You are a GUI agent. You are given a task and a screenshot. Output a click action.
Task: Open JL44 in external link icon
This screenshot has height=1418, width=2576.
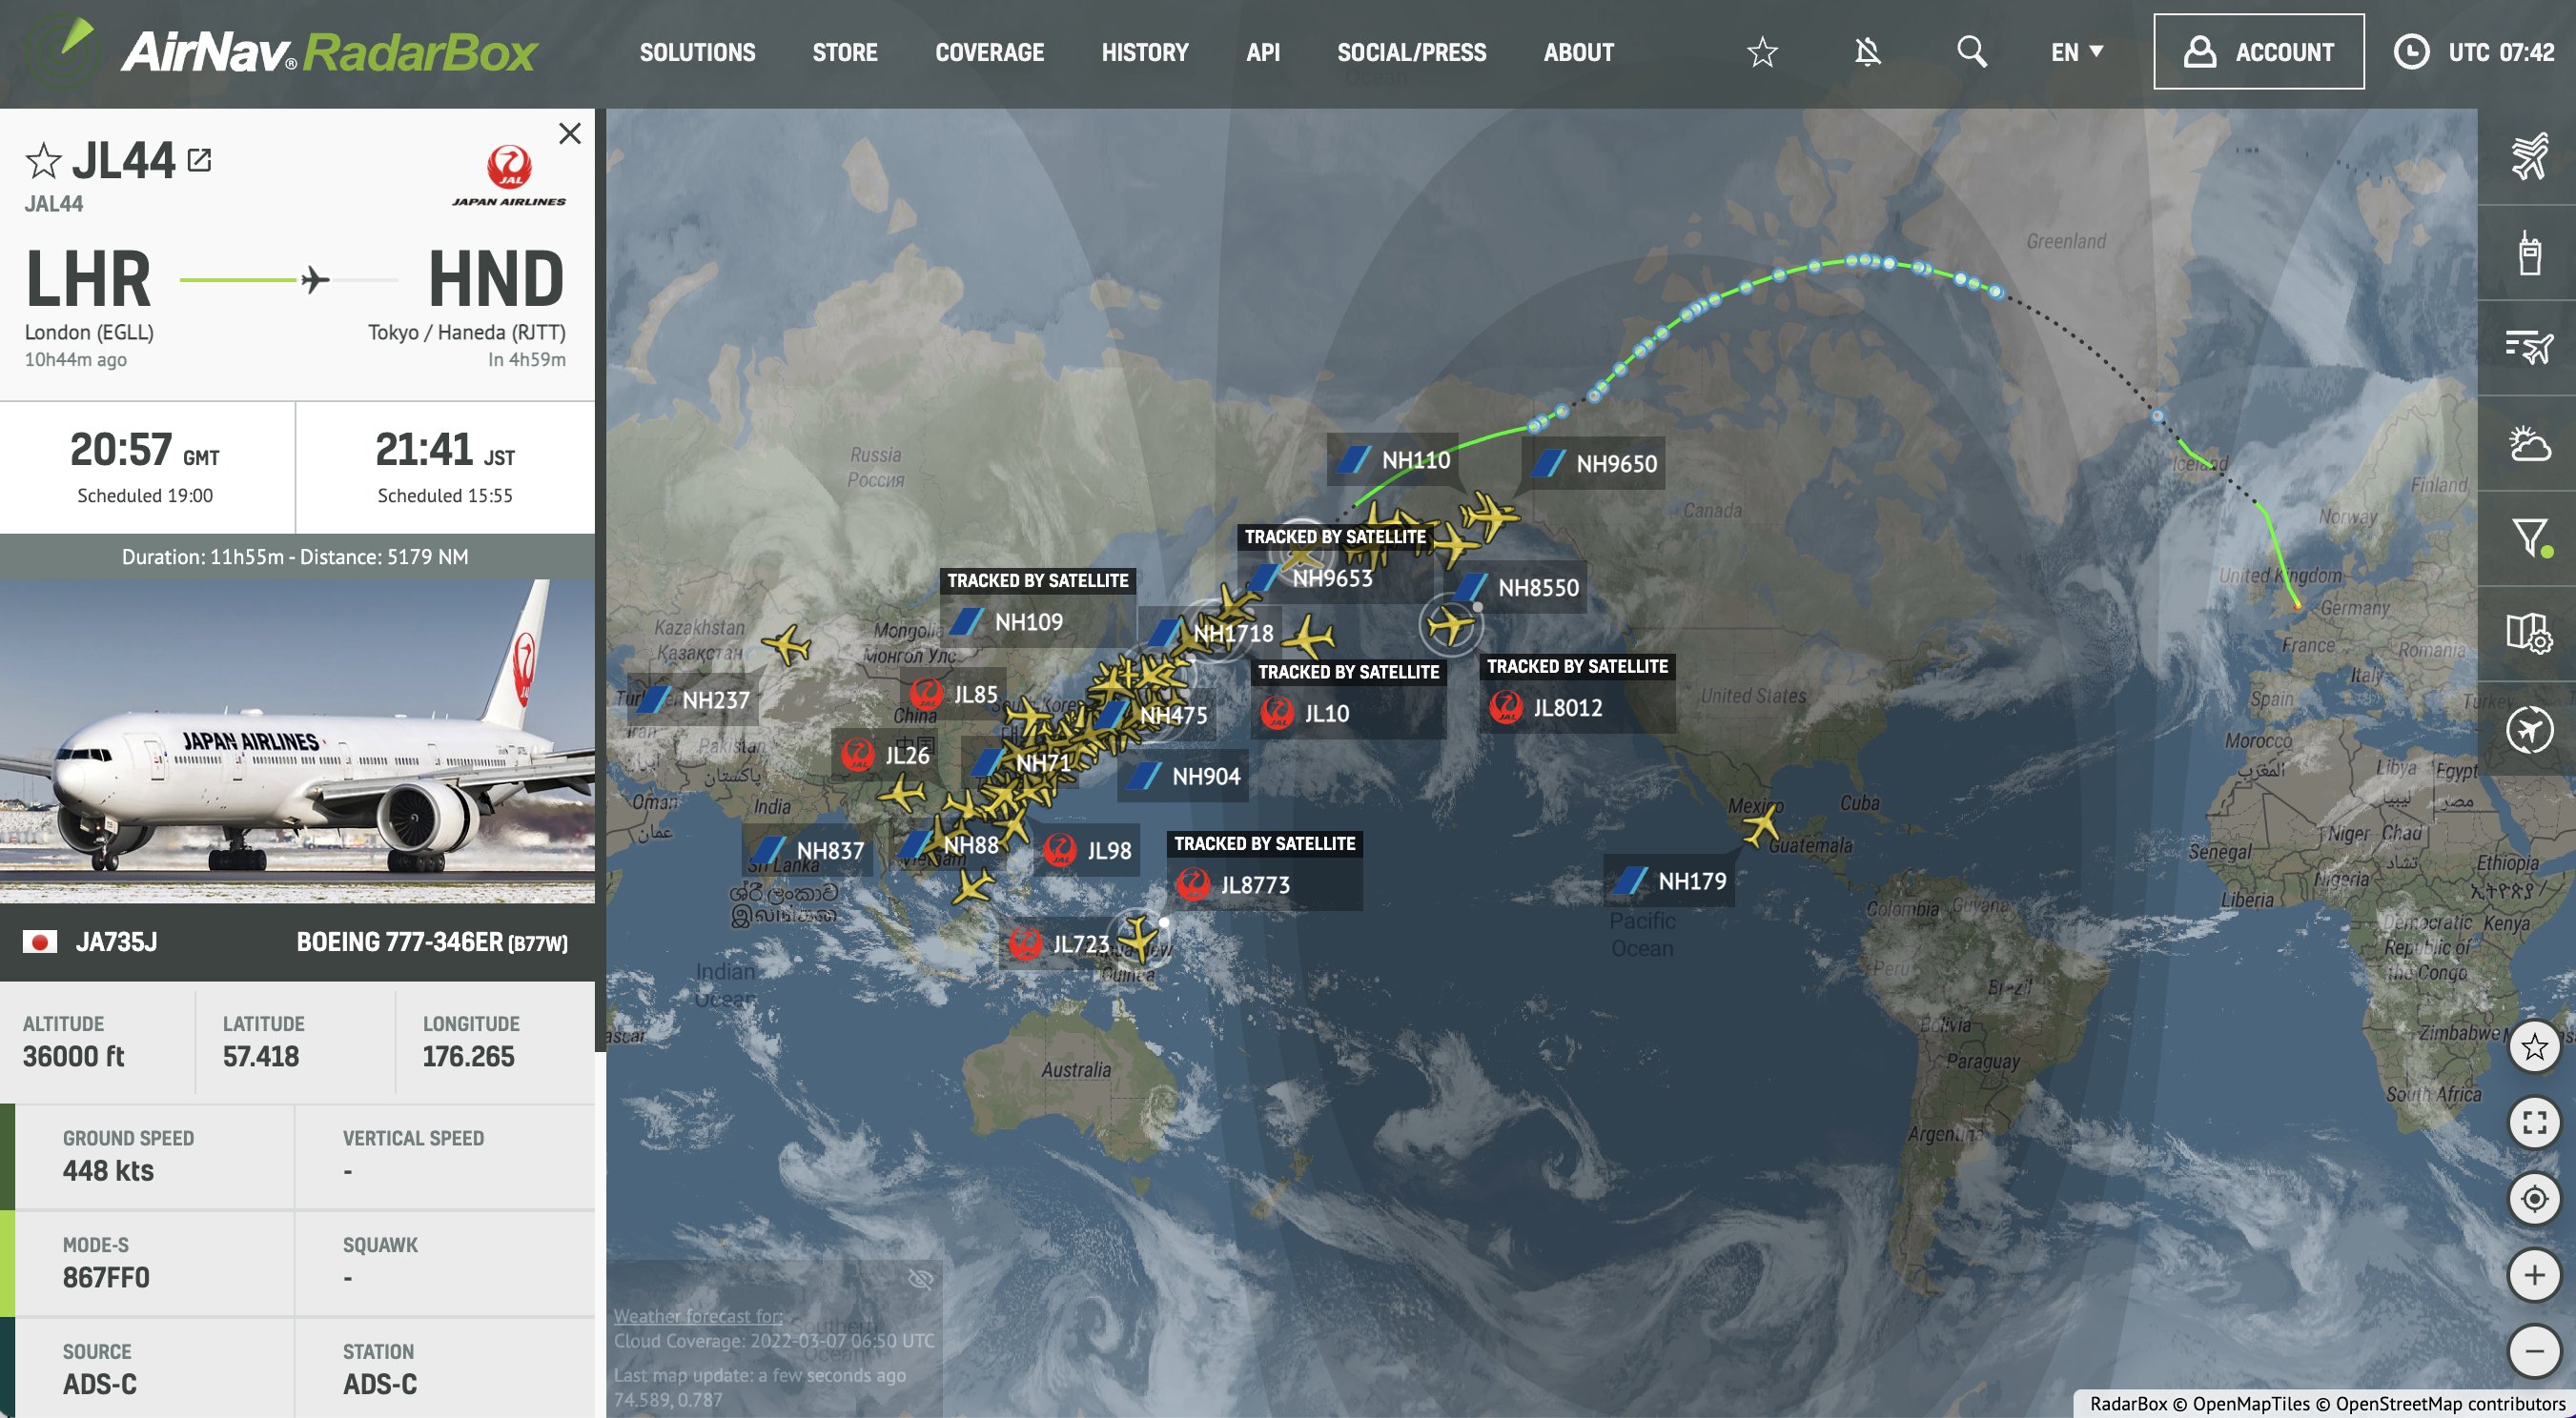[200, 160]
